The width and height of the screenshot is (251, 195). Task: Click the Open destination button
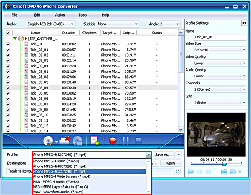click(x=171, y=163)
